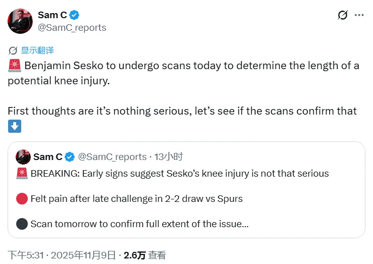The height and width of the screenshot is (264, 373).
Task: Open the top Sam C display name
Action: point(52,15)
